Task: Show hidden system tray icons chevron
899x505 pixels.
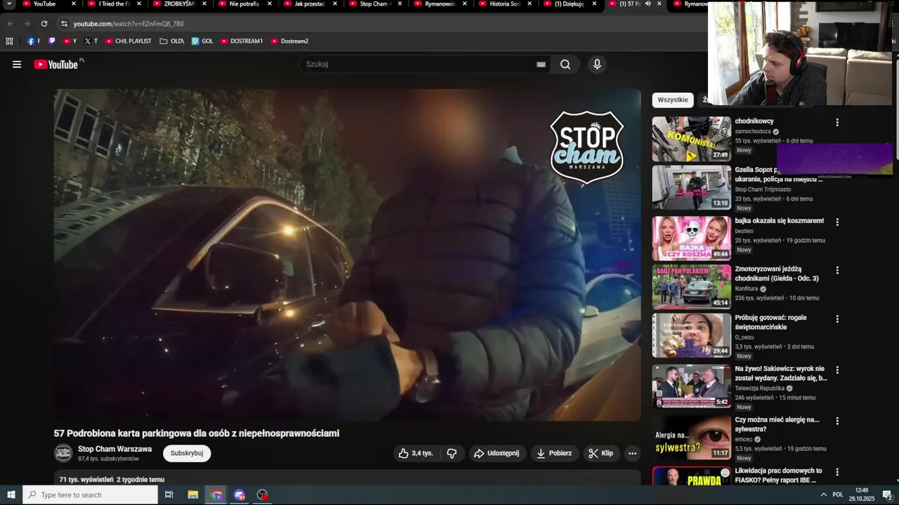Action: 823,495
